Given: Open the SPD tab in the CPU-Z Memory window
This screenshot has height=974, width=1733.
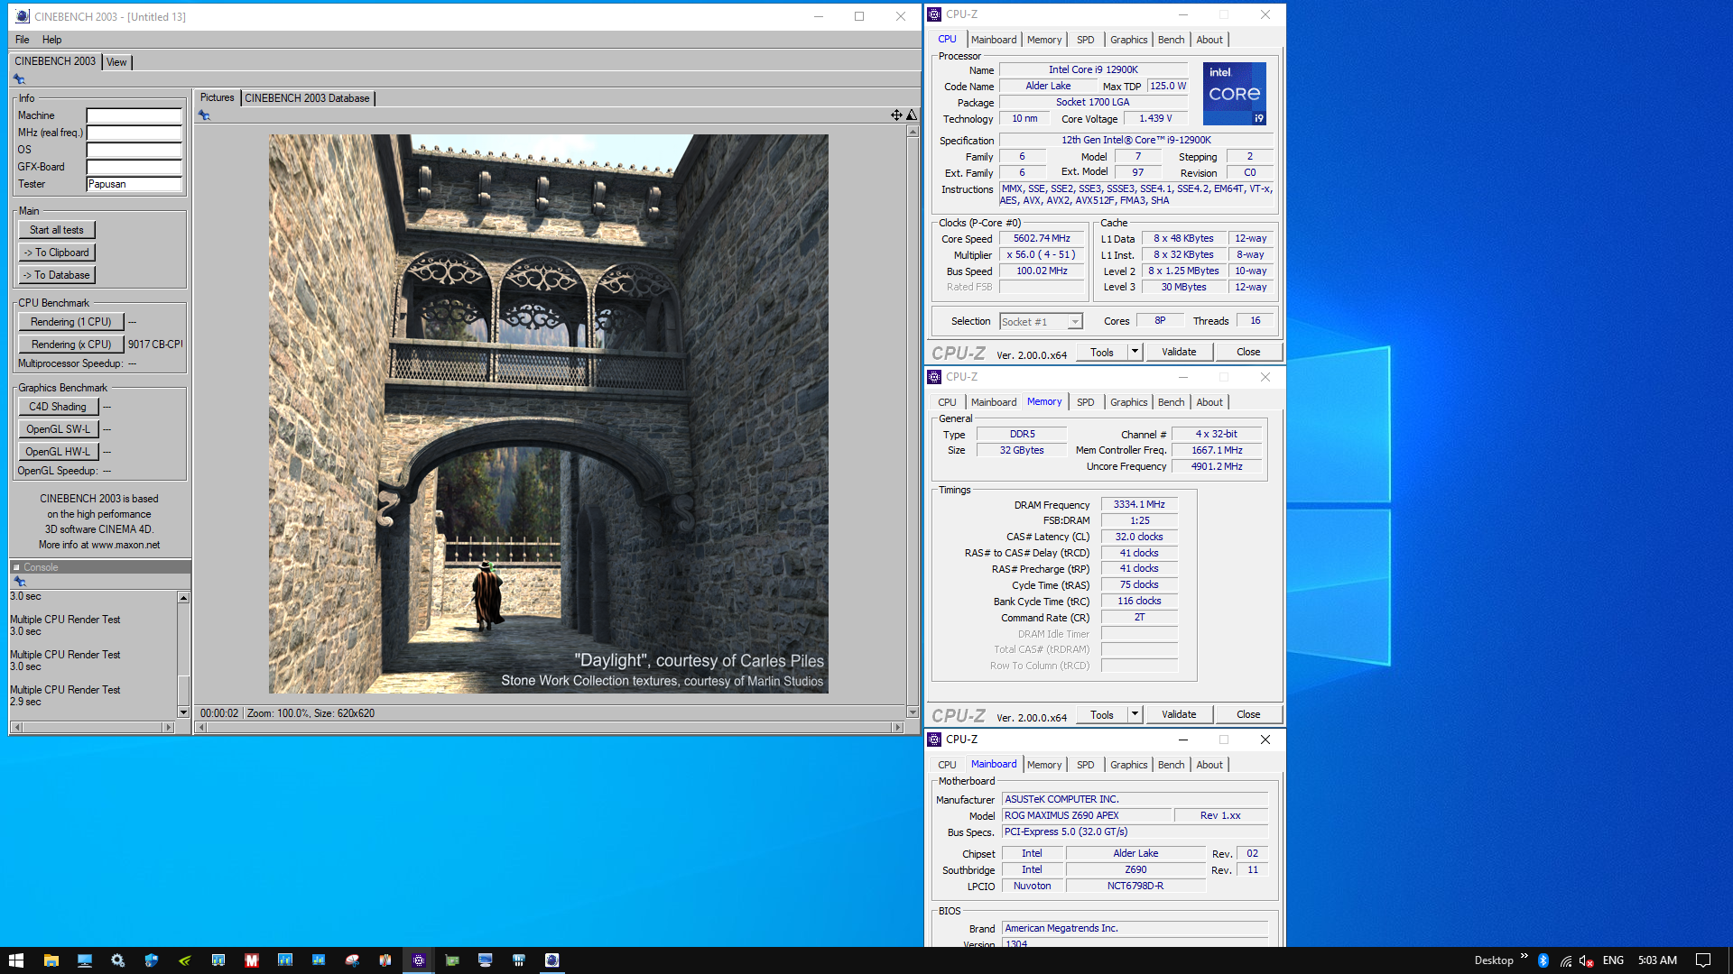Looking at the screenshot, I should [1085, 402].
